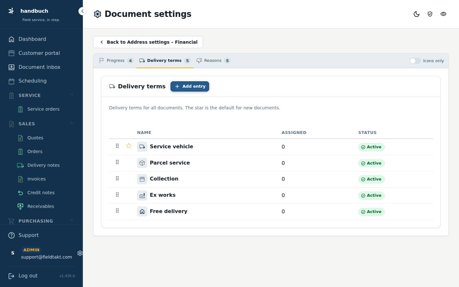Go back to Address settings – Financial
459x287 pixels.
tap(148, 42)
